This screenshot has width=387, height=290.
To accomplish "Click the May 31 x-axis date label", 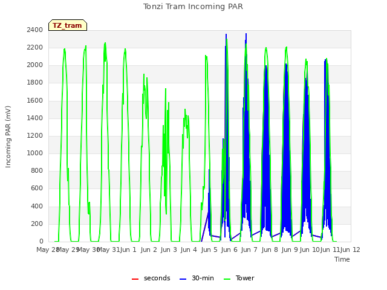I will 108,250.
